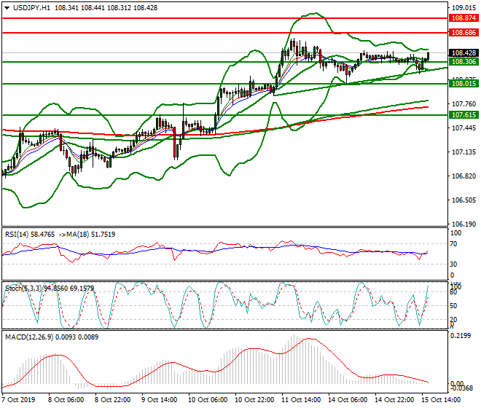481x408 pixels.
Task: Click the 9 Oct 14:00 time marker
Action: point(159,400)
